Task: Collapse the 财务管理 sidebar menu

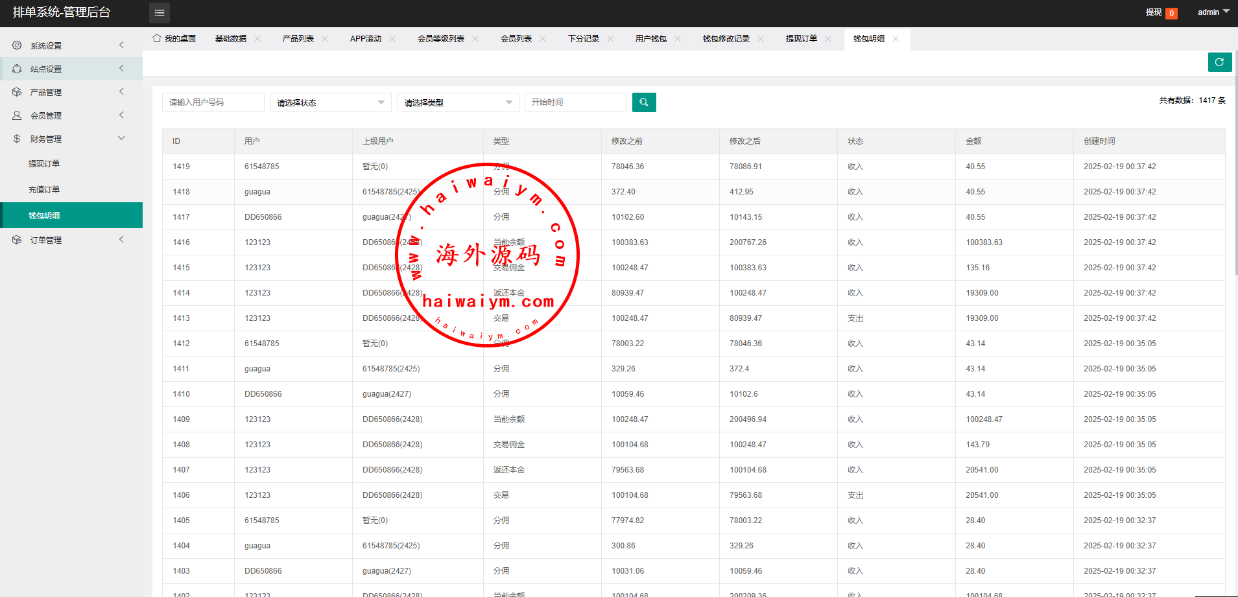Action: (x=121, y=139)
